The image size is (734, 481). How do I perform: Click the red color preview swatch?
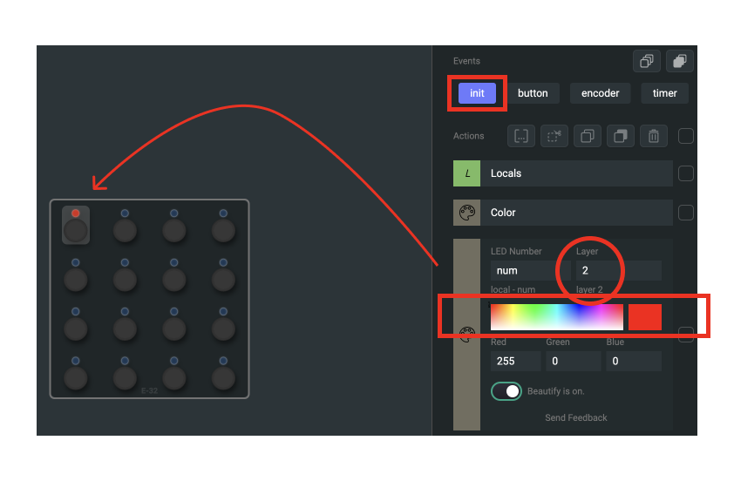pyautogui.click(x=644, y=317)
